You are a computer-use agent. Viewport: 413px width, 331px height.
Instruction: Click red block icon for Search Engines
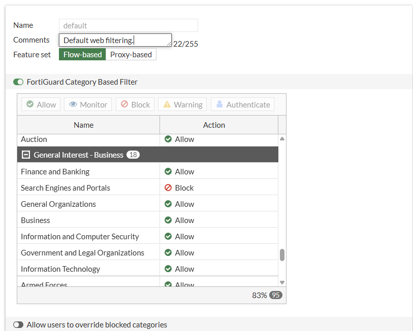(x=168, y=188)
